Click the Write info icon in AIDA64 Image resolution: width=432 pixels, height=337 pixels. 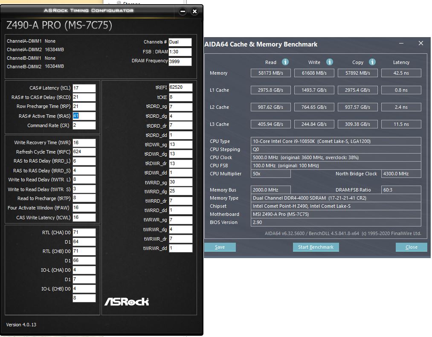(330, 62)
